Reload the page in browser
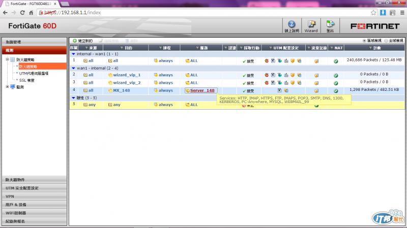Image resolution: width=407 pixels, height=228 pixels. click(x=22, y=12)
